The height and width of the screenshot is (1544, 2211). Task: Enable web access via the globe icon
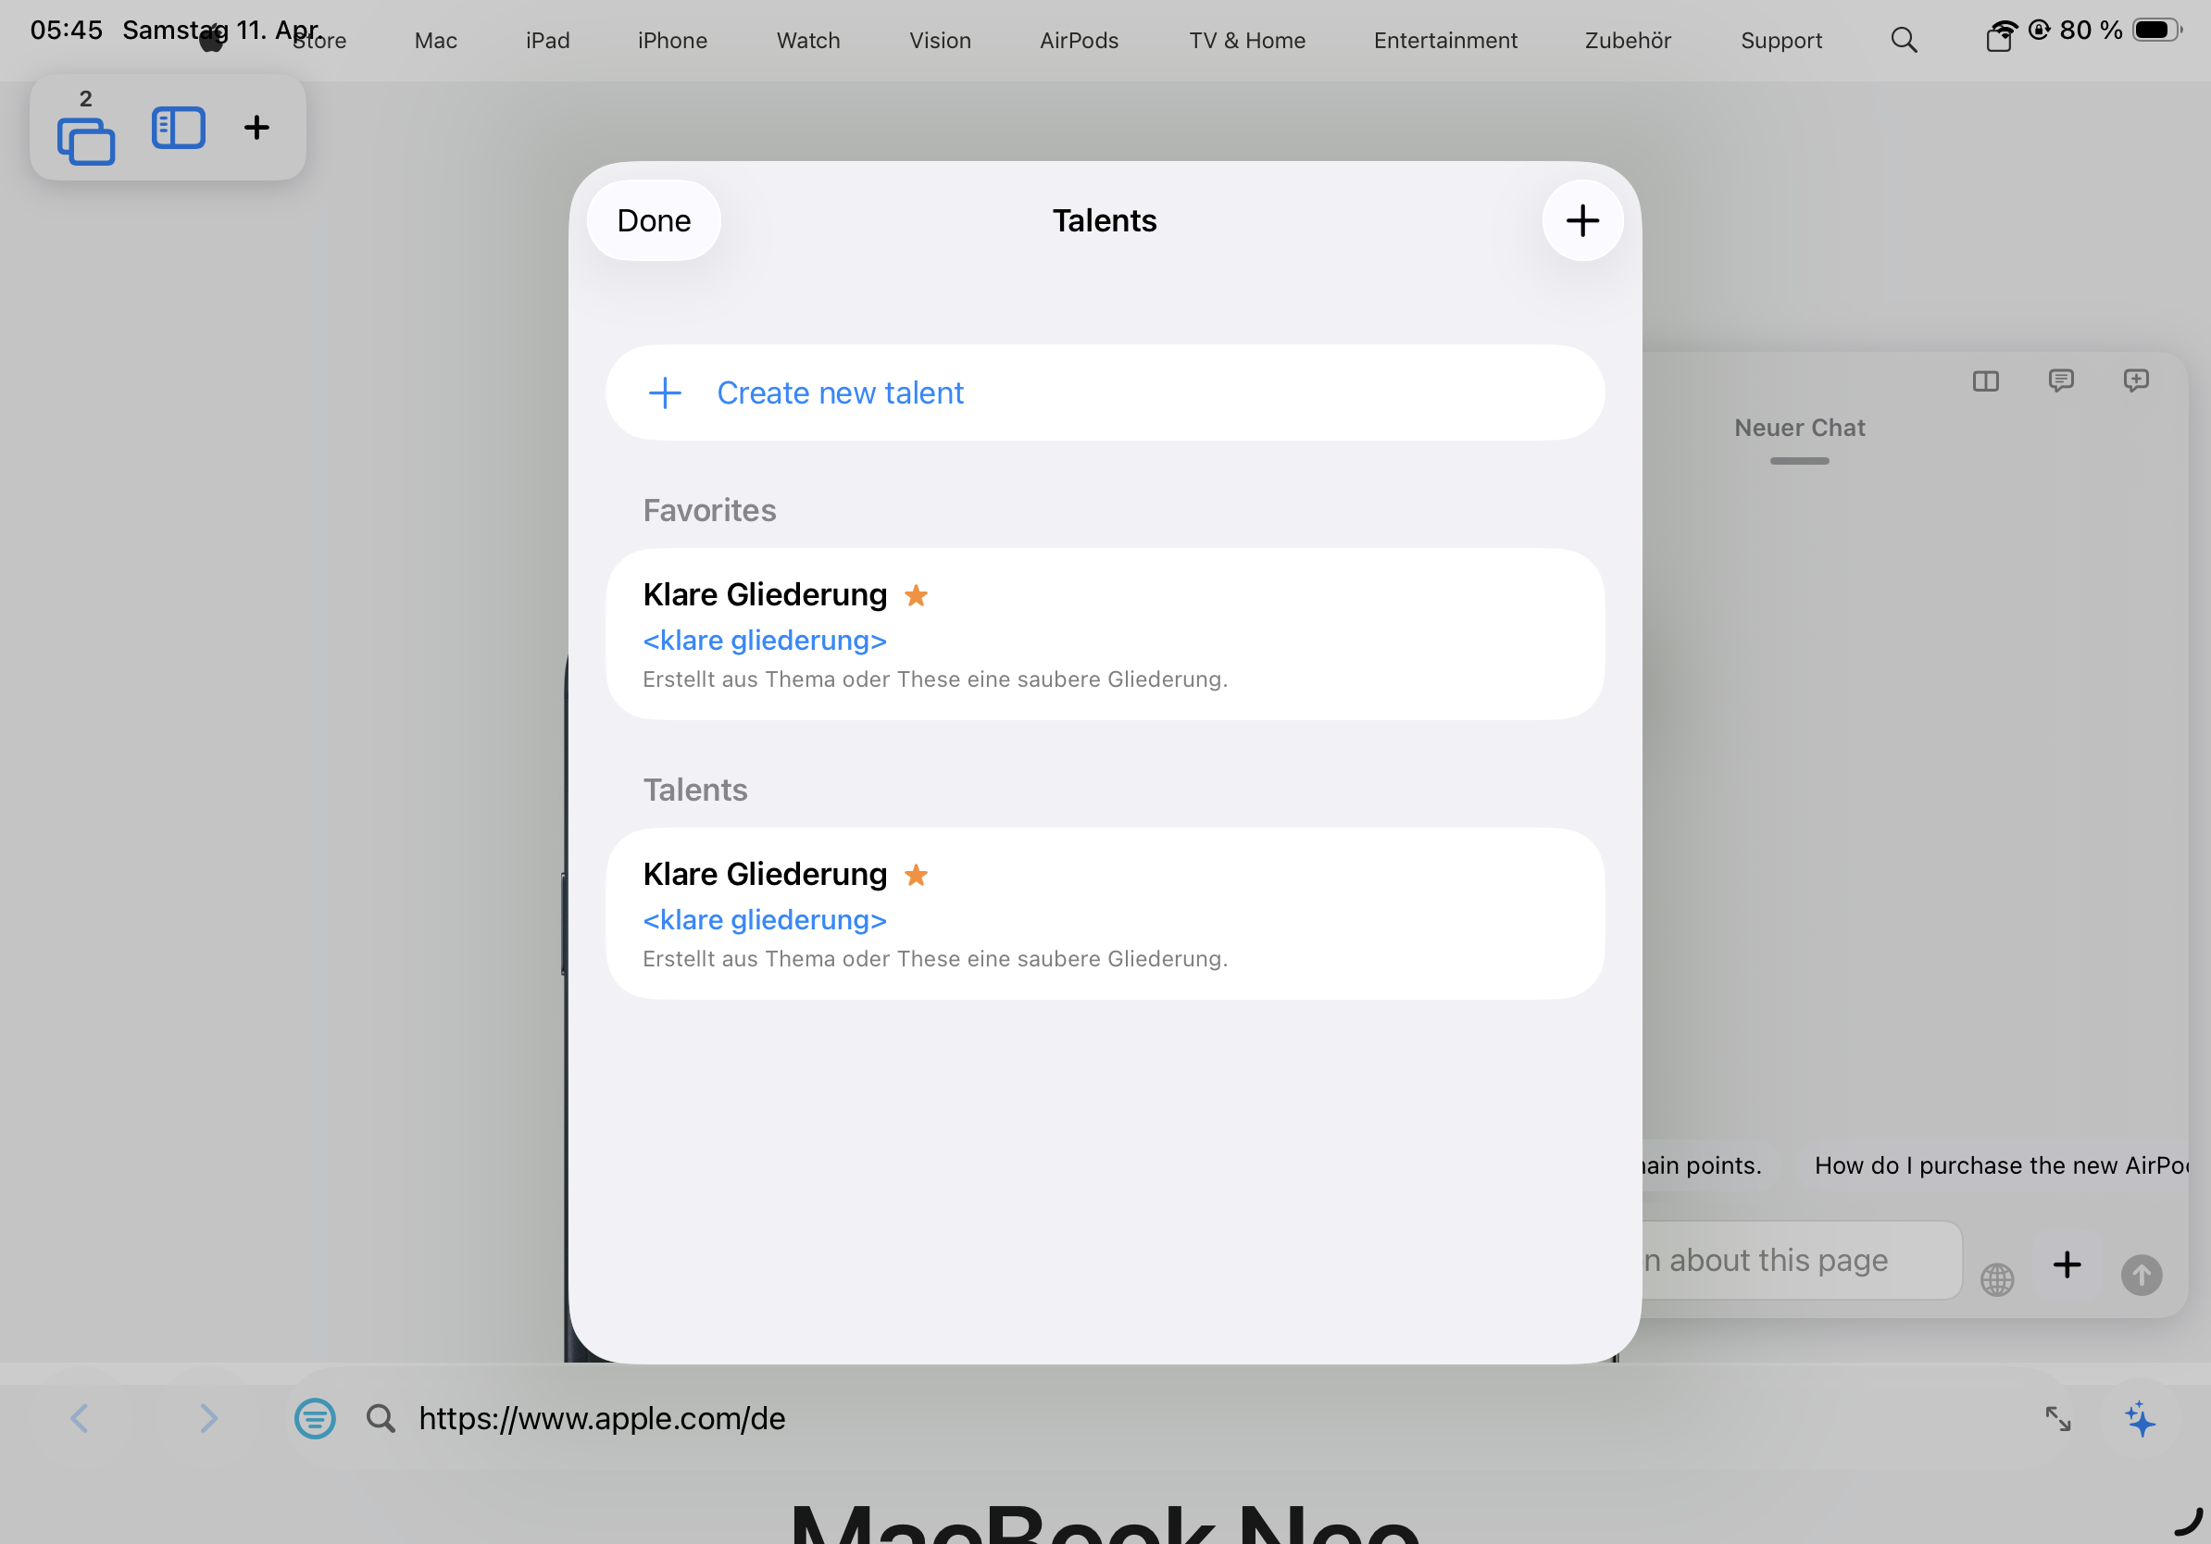[x=1996, y=1279]
